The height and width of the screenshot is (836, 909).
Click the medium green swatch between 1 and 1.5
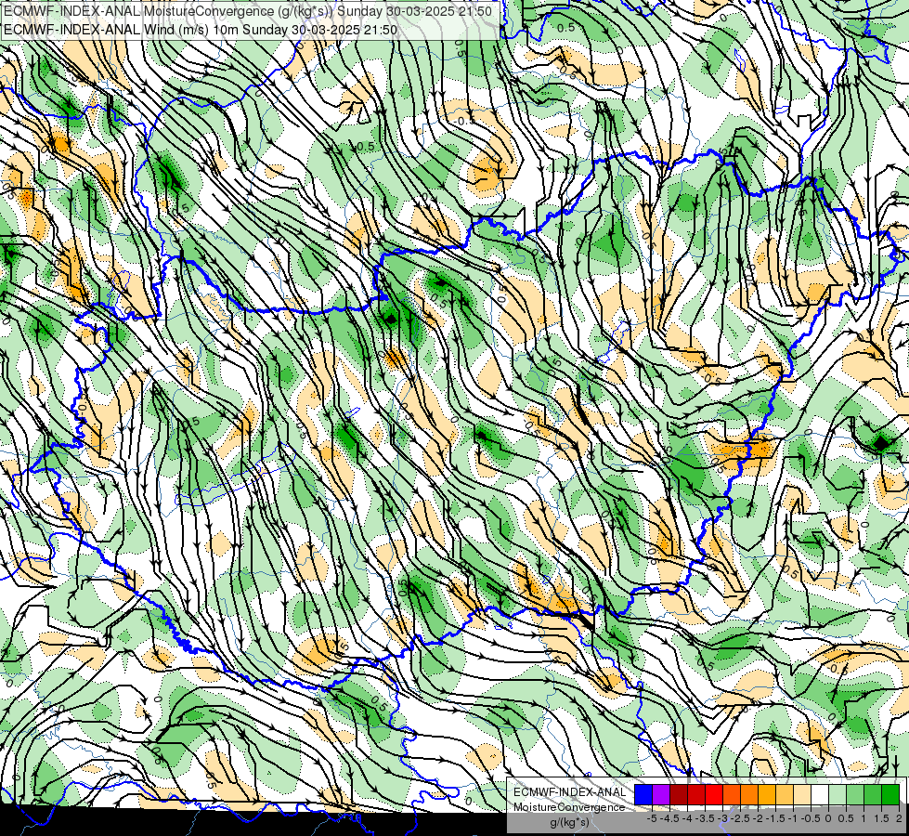point(873,795)
